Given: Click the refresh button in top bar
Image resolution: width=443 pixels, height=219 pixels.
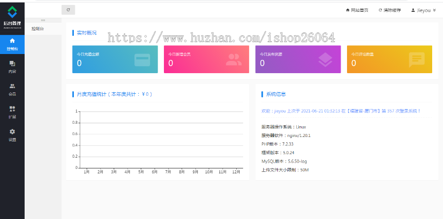Looking at the screenshot, I should click(68, 10).
